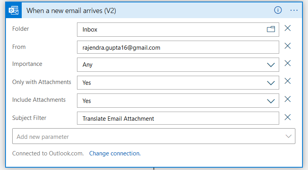Screen dimensions: 308x170
Task: Click the 'Connected to Outlook.com.' status text
Action: point(48,153)
